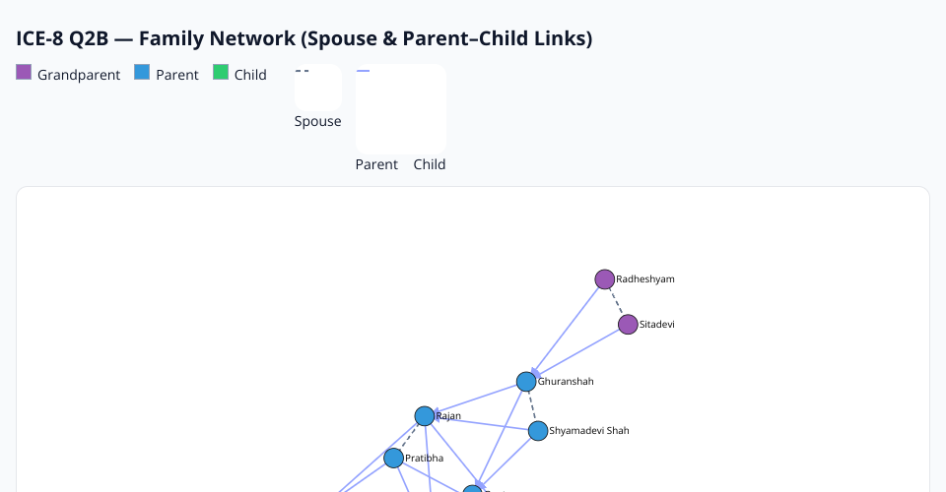Viewport: 946px width, 492px height.
Task: Click the dashed link between Radheshyam and Sitadevi
Action: pos(616,301)
